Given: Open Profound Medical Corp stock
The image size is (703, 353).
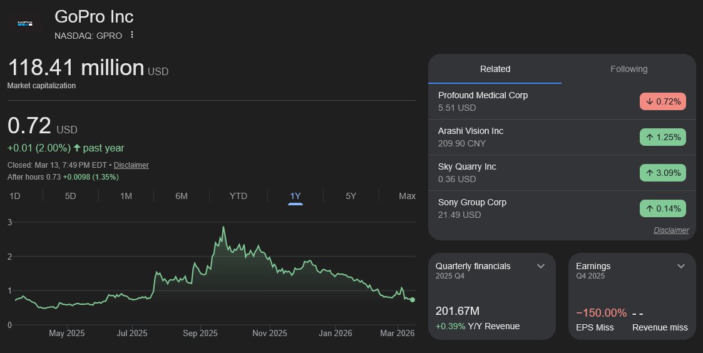Looking at the screenshot, I should (x=562, y=101).
